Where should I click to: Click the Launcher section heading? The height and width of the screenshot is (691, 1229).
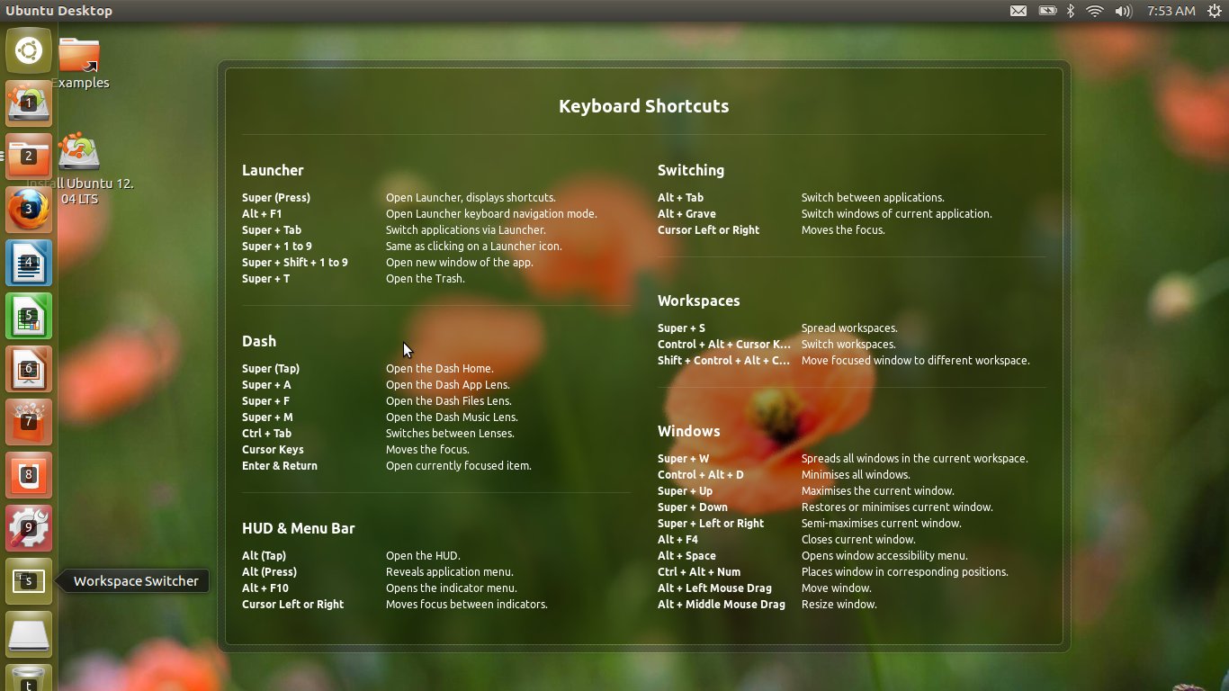coord(273,170)
